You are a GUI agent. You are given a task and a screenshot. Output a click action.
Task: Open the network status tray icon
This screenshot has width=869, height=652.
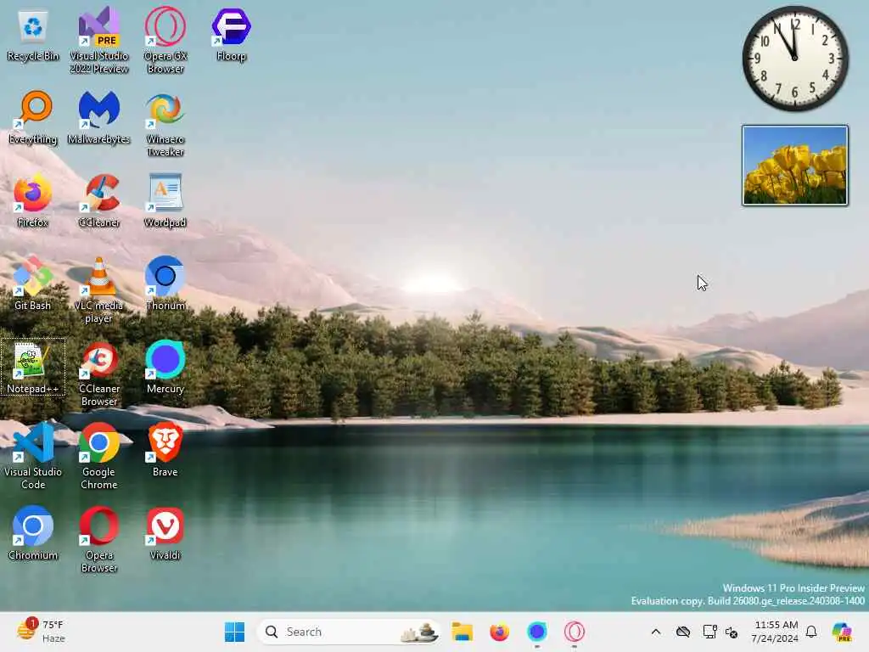(709, 632)
